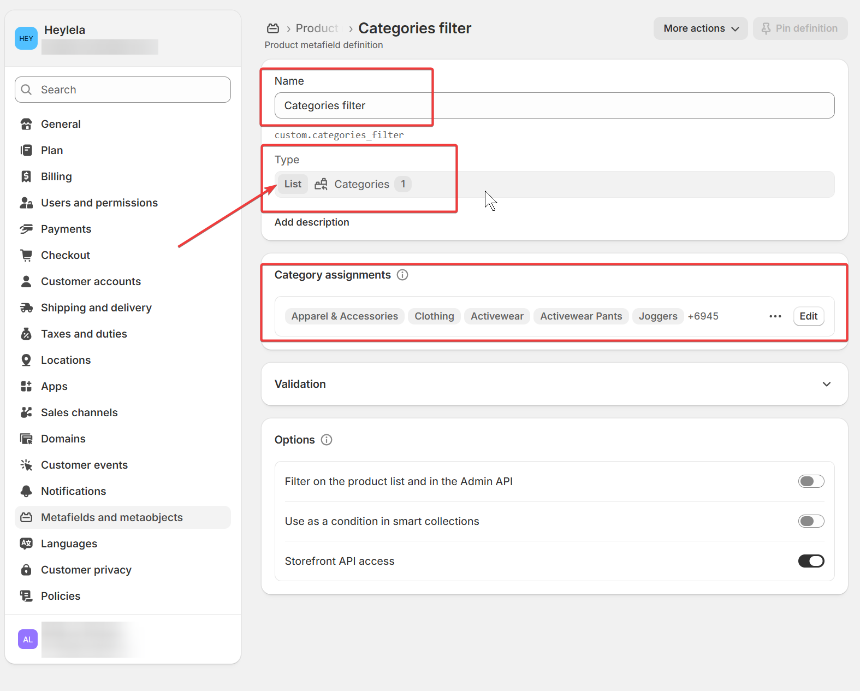Image resolution: width=860 pixels, height=691 pixels.
Task: Click the custom.categories_filter key text
Action: point(339,135)
